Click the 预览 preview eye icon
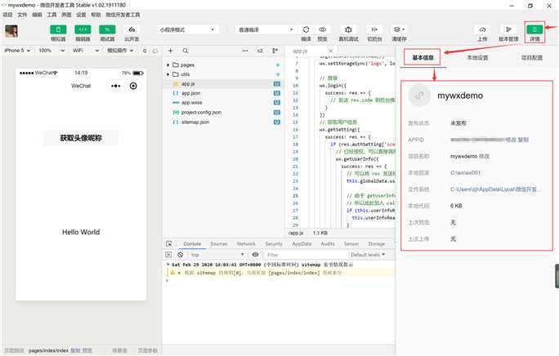Viewport: 559px width, 356px height. [322, 29]
